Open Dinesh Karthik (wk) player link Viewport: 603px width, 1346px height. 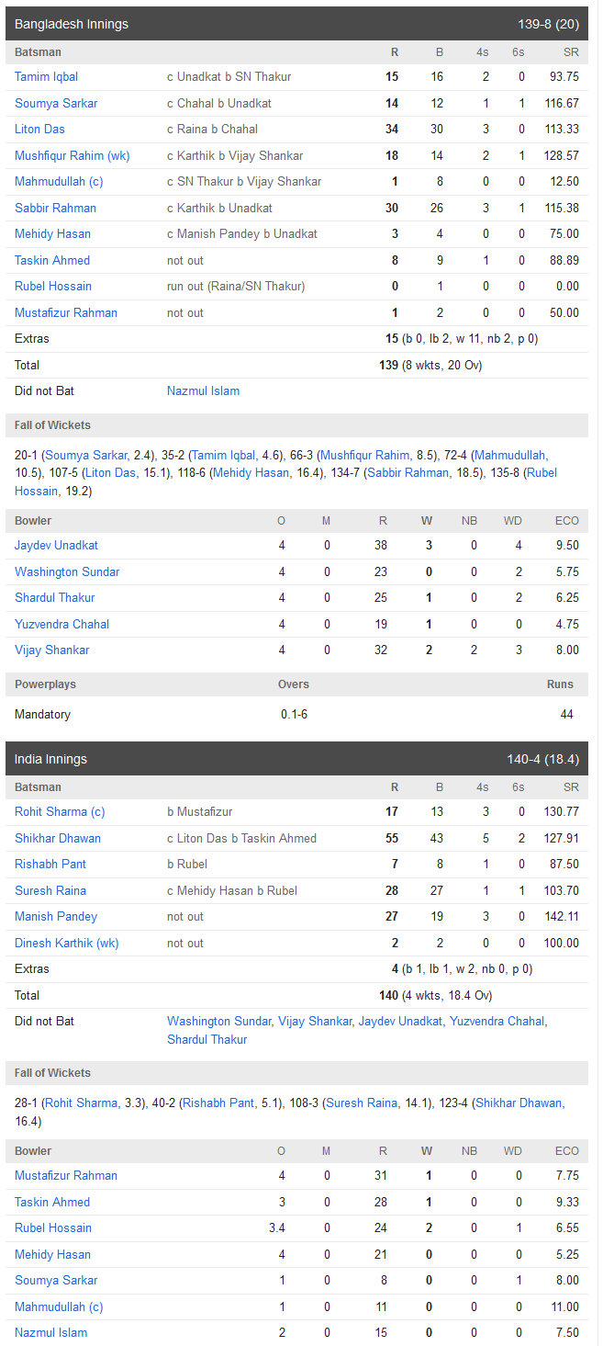[x=67, y=944]
